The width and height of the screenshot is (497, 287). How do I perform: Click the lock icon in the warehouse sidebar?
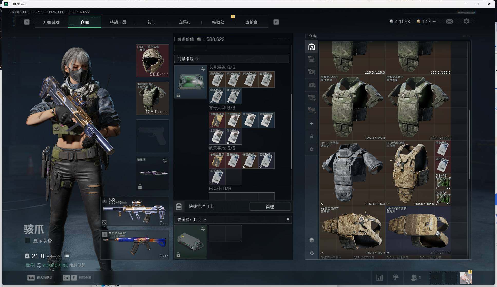tap(312, 136)
